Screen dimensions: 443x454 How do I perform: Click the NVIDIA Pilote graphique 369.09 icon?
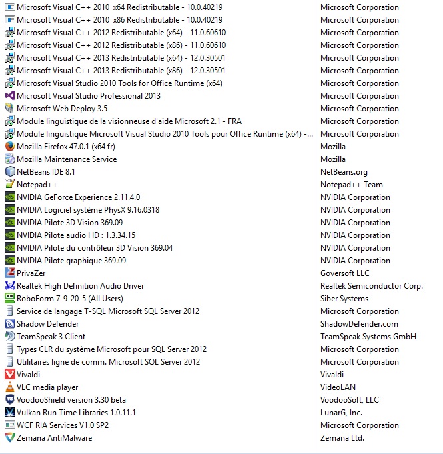point(10,260)
